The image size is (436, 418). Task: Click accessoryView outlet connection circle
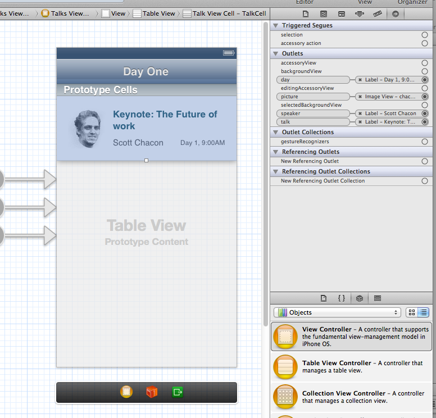(x=425, y=63)
